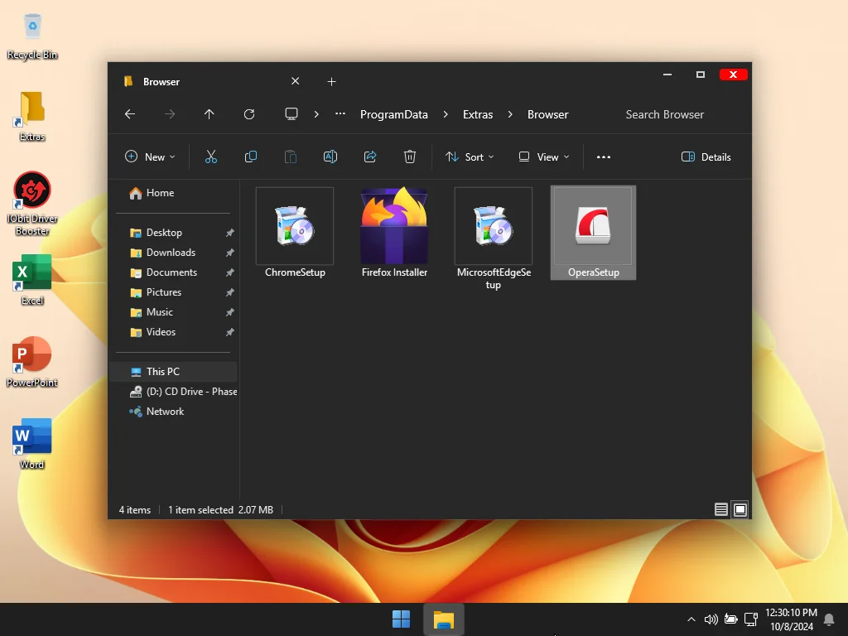Refresh the Browser folder view

tap(249, 114)
